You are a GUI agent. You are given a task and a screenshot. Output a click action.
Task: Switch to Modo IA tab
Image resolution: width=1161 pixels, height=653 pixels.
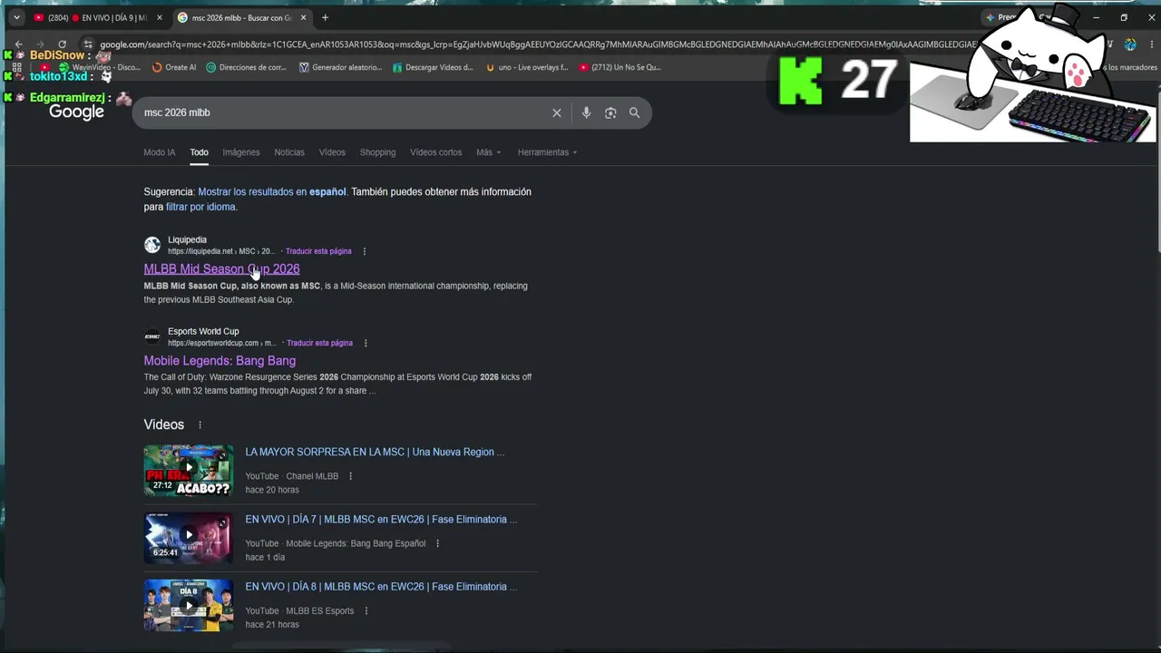[x=160, y=152]
